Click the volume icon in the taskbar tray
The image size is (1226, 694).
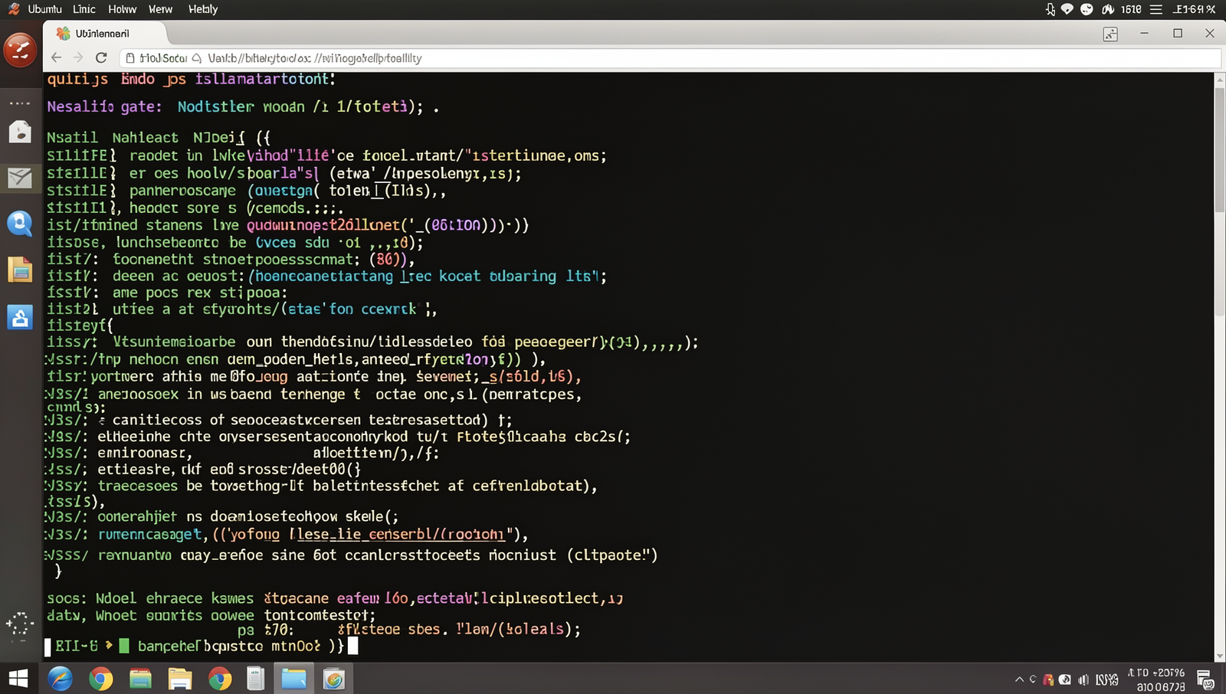[1083, 679]
